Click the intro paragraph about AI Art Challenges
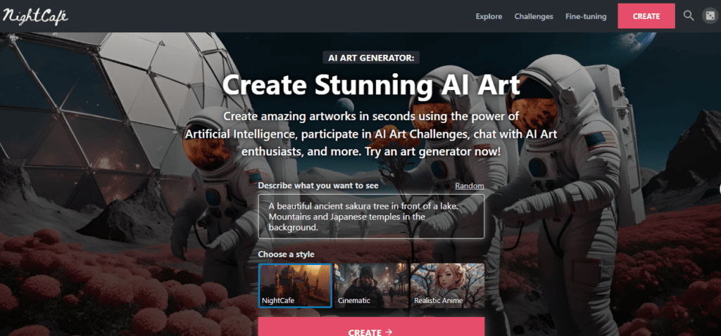The width and height of the screenshot is (721, 336). point(371,134)
